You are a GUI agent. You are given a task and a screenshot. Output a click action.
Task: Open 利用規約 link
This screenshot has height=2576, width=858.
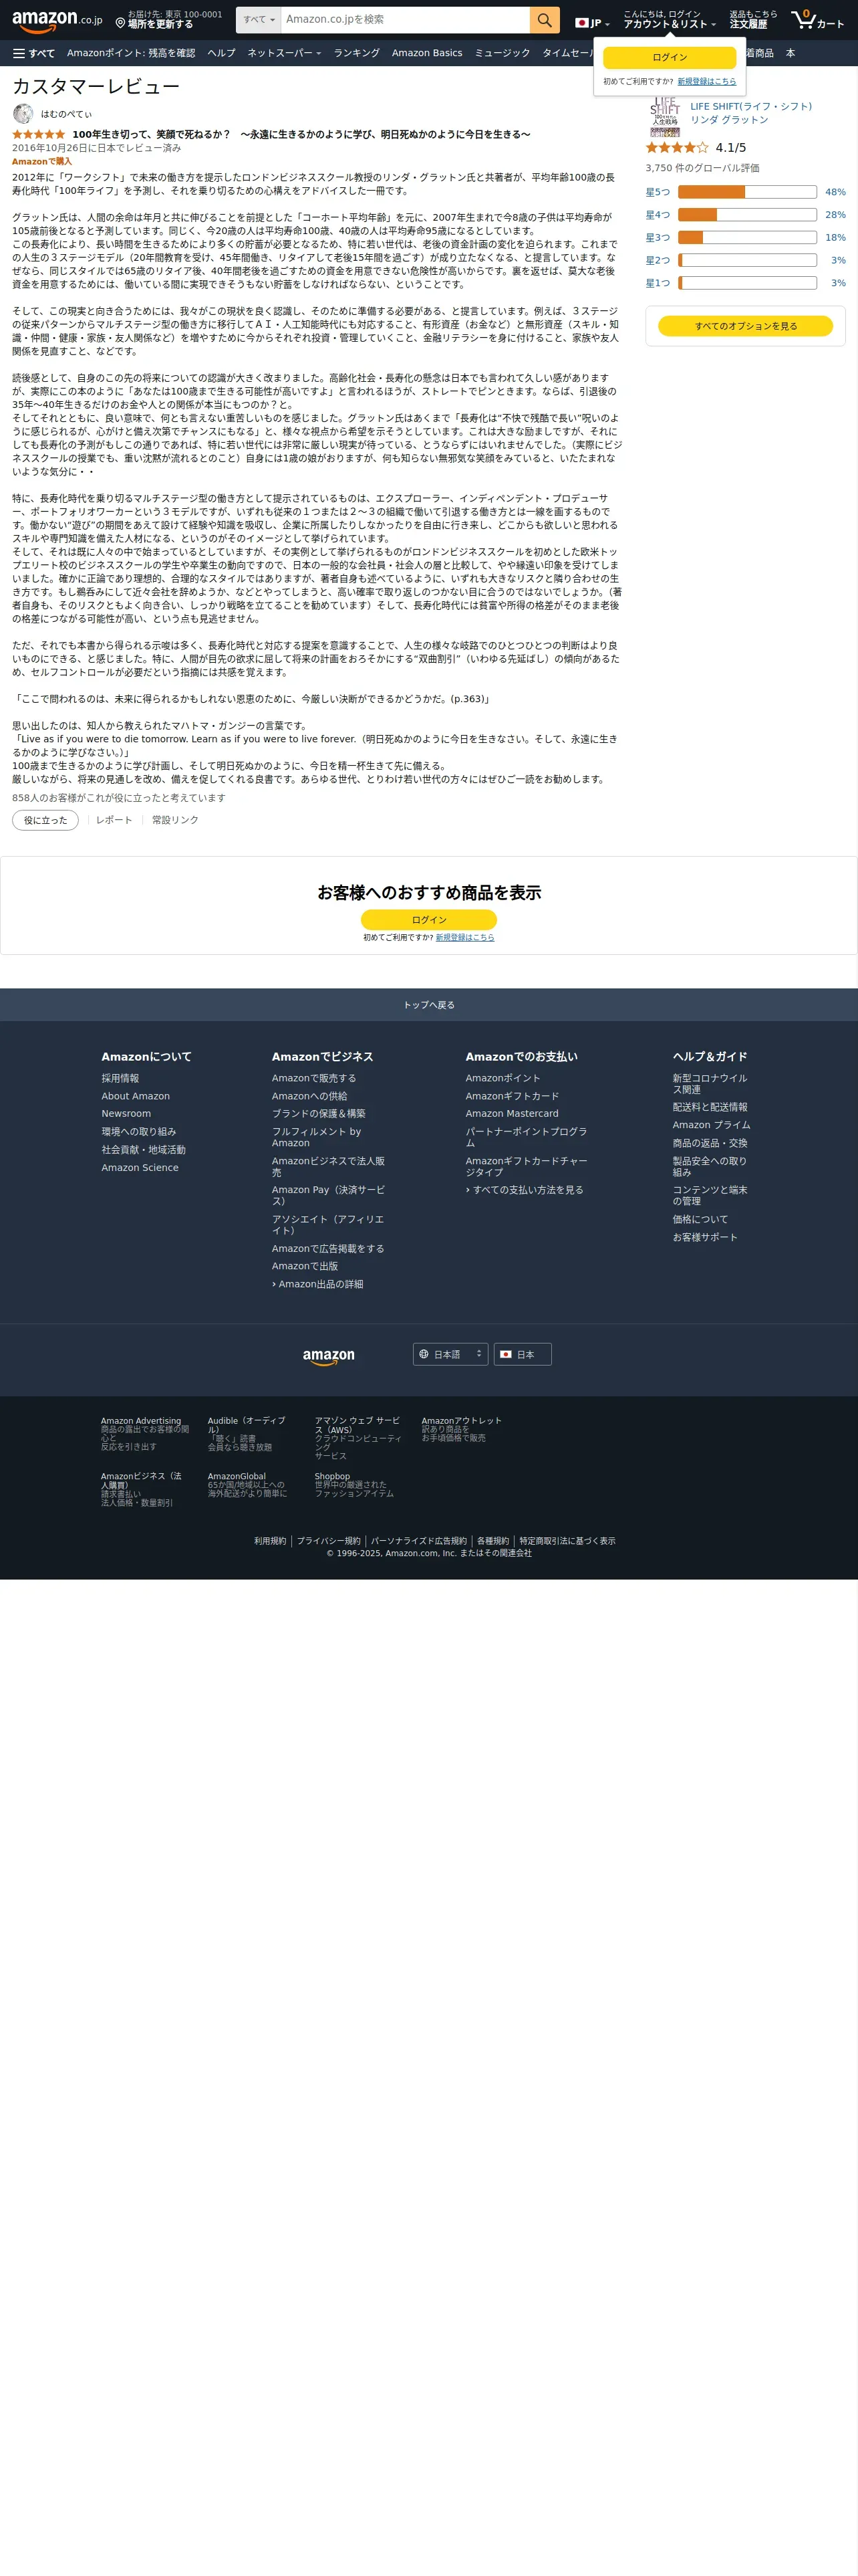(270, 1542)
